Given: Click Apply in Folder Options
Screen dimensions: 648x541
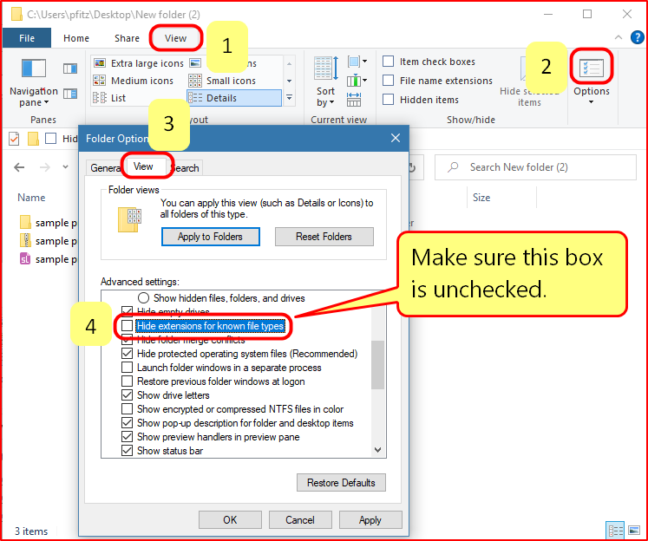Looking at the screenshot, I should tap(370, 519).
